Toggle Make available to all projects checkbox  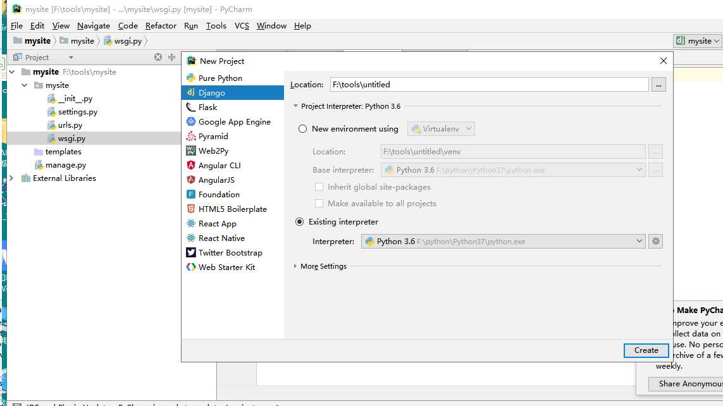click(319, 204)
